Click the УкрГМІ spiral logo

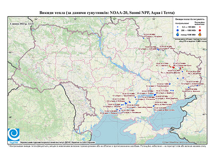pyautogui.click(x=14, y=135)
